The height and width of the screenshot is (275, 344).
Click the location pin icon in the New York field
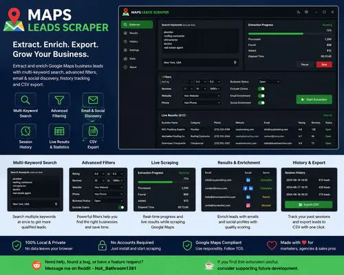pyautogui.click(x=235, y=63)
